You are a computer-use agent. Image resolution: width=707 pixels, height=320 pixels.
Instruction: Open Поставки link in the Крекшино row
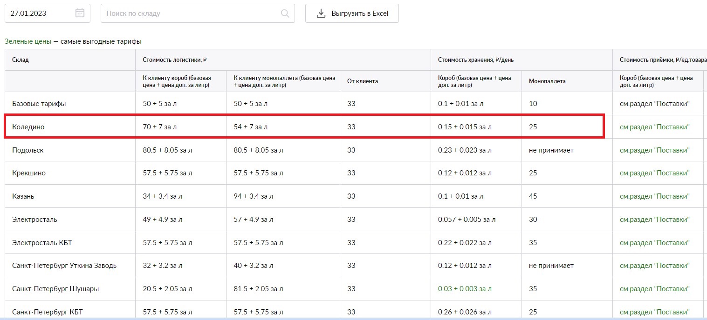654,173
